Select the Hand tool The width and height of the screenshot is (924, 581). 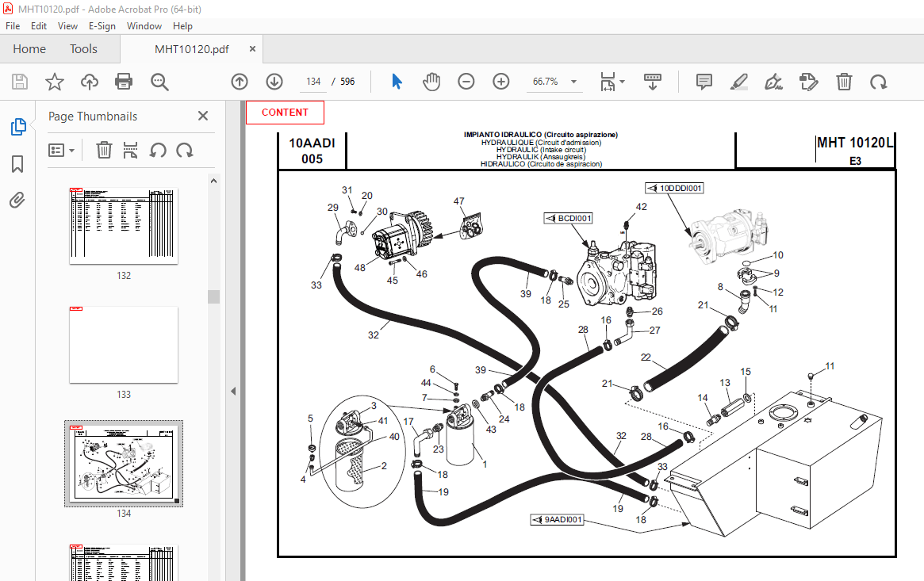431,81
